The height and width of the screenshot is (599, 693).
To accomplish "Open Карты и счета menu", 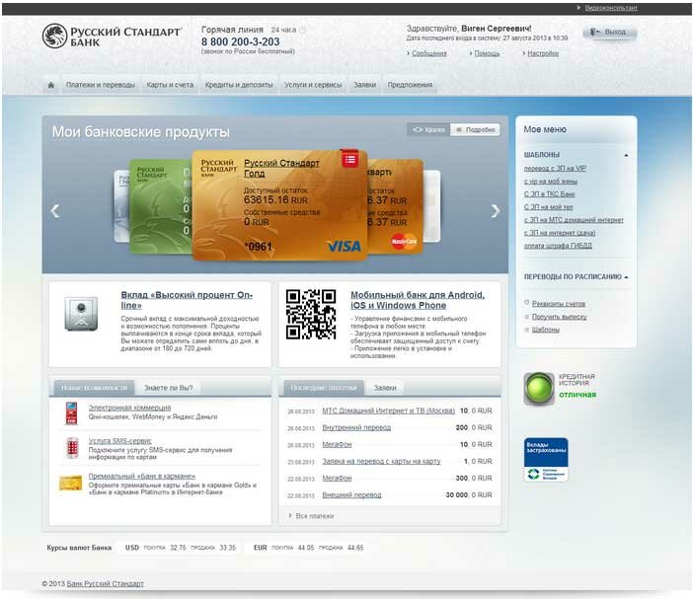I will click(x=170, y=85).
